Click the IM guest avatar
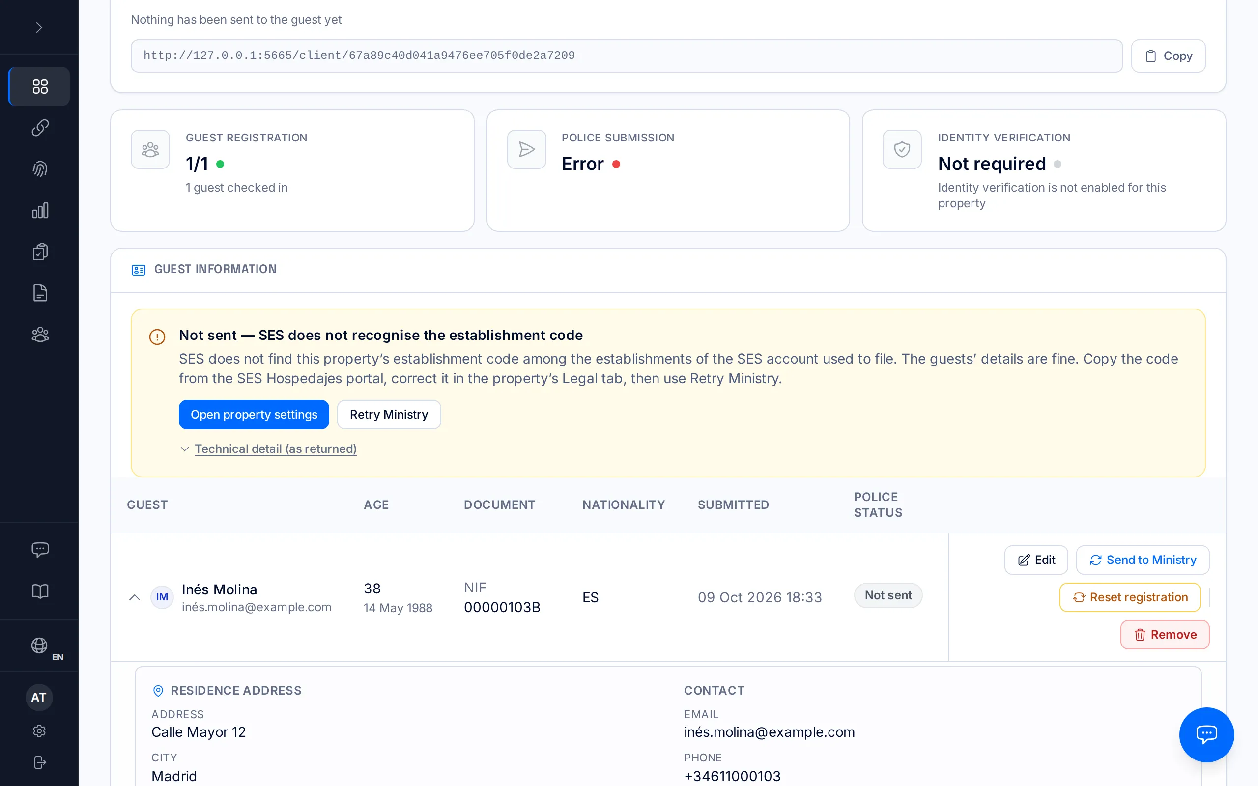 click(162, 597)
